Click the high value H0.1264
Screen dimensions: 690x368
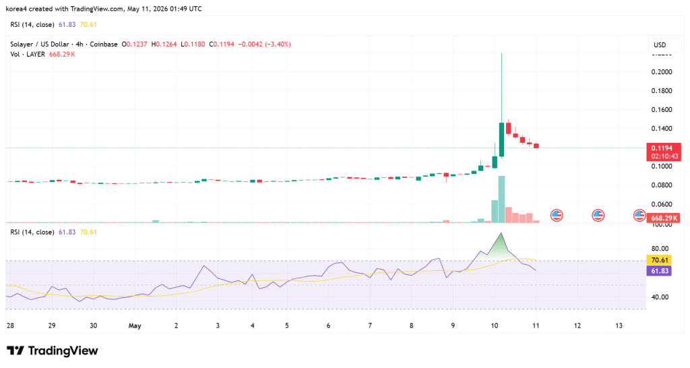point(164,44)
